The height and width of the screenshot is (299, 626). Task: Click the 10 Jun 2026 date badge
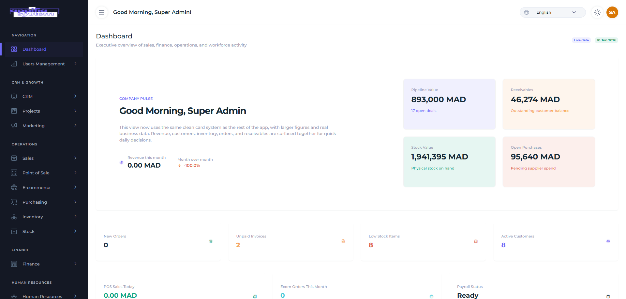pos(606,40)
